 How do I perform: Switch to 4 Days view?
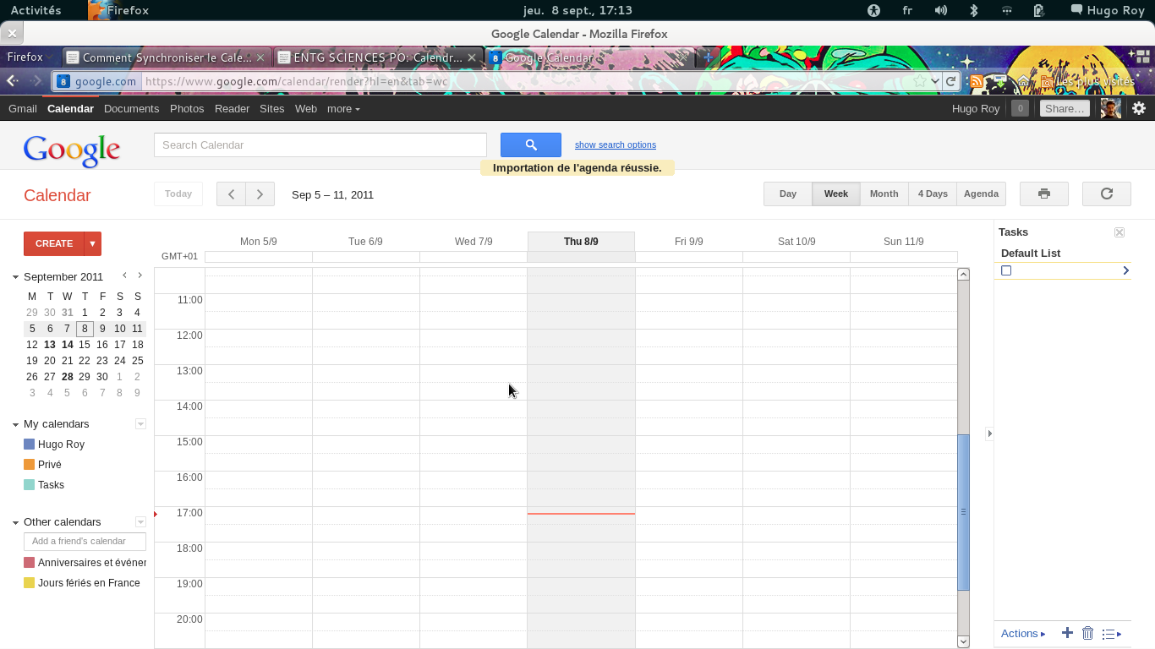point(933,194)
